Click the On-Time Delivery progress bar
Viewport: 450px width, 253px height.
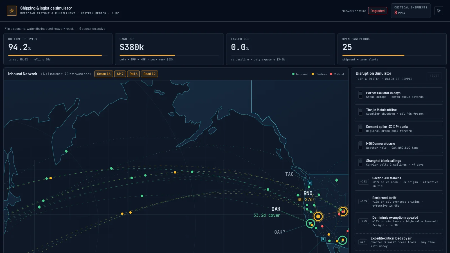58,55
